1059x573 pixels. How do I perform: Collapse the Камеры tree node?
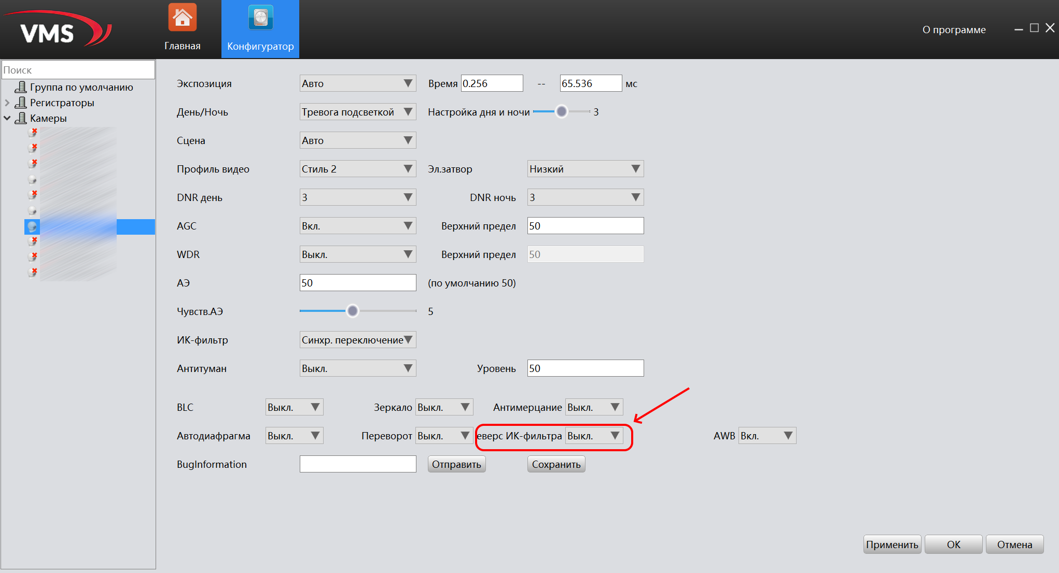pos(7,118)
